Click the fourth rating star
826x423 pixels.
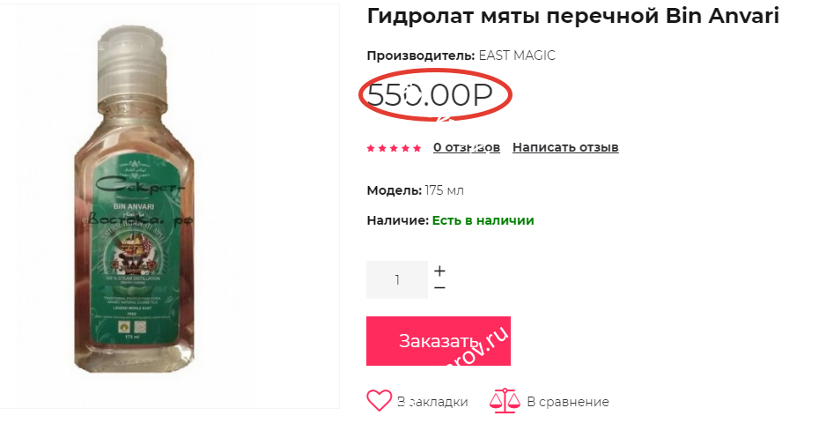406,148
